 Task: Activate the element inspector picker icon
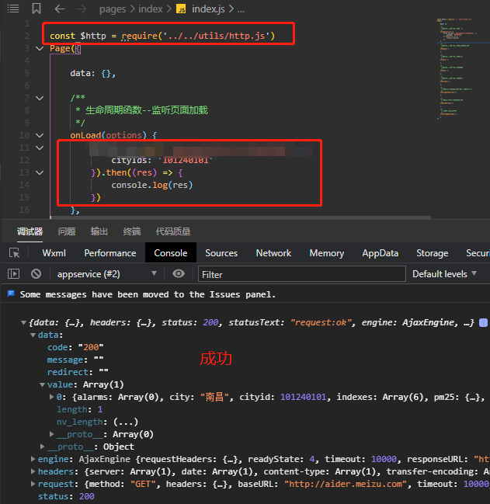point(15,253)
